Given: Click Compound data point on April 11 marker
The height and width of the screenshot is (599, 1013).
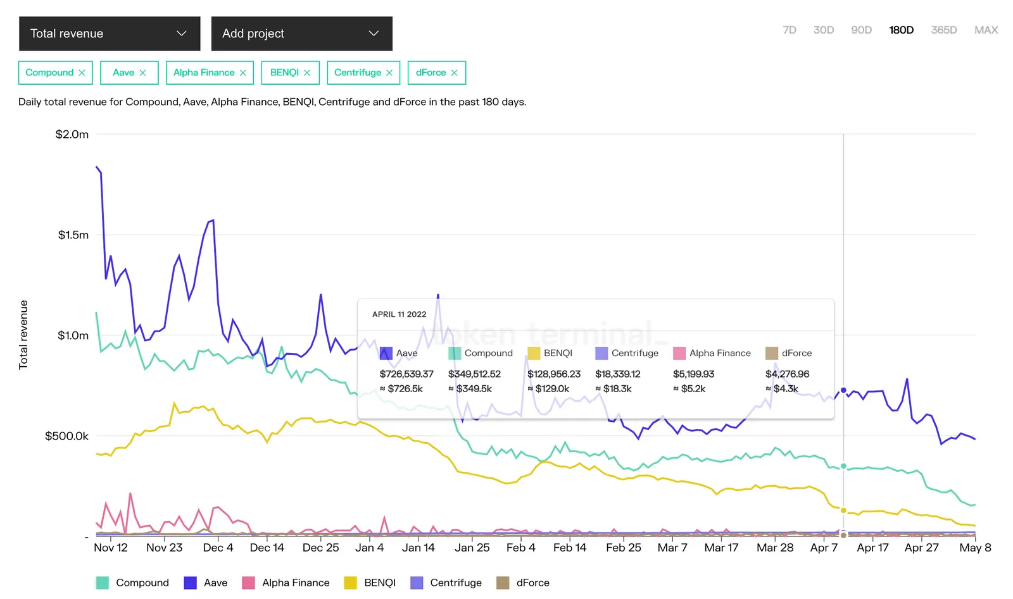Looking at the screenshot, I should (843, 466).
